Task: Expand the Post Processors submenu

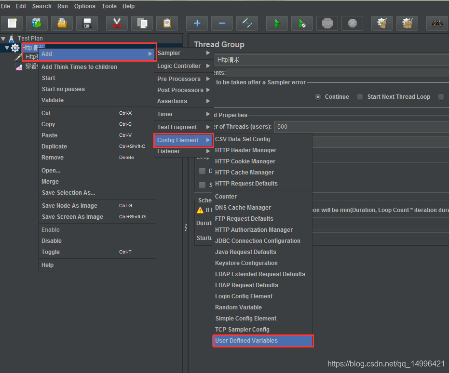Action: [184, 90]
